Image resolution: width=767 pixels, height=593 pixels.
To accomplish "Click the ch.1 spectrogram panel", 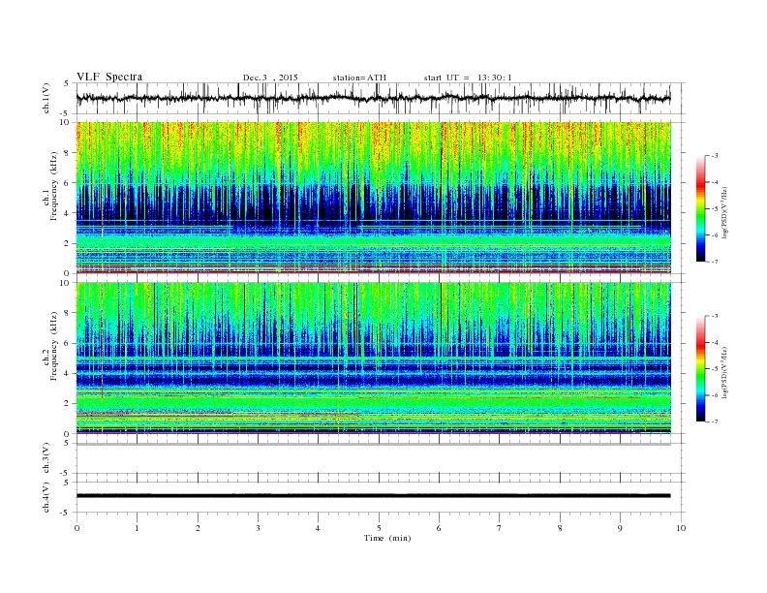I will coord(374,198).
